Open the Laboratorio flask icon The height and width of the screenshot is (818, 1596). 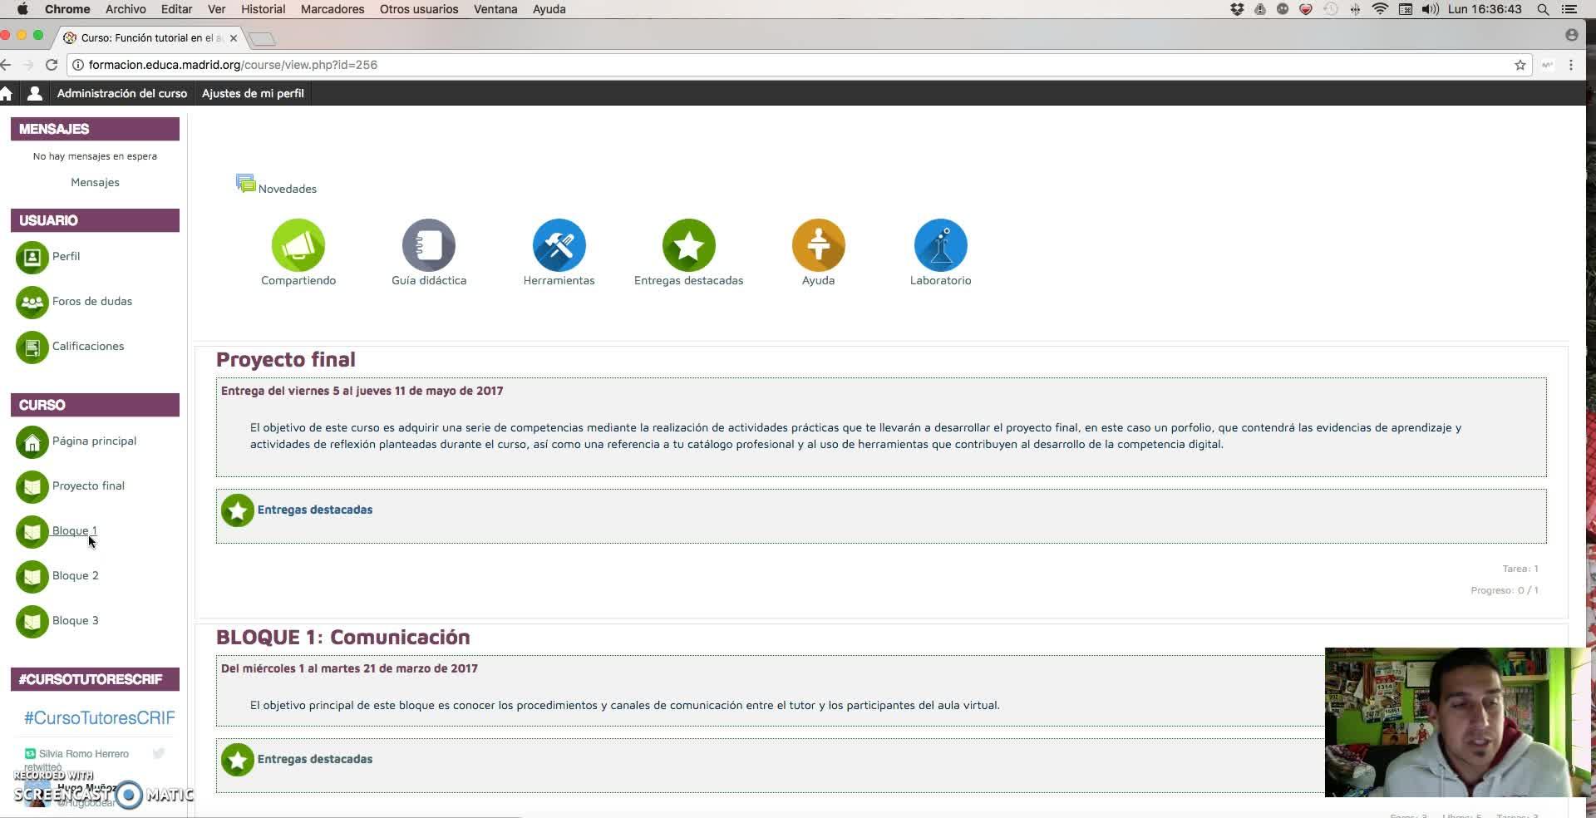click(940, 245)
